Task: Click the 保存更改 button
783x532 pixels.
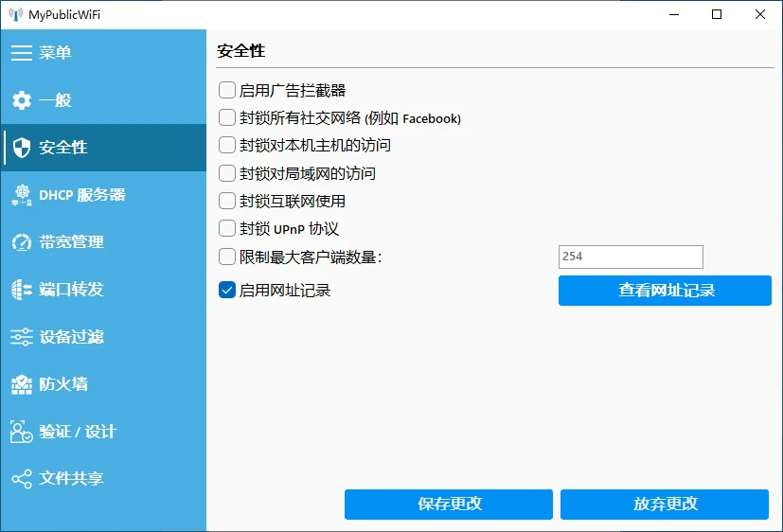Action: (x=450, y=505)
